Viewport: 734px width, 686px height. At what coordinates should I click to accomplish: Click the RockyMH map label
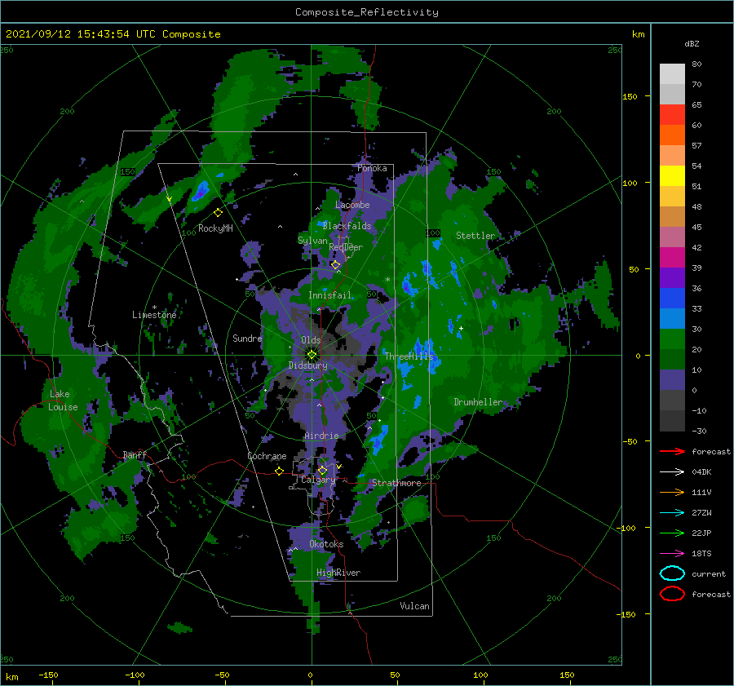[x=215, y=228]
